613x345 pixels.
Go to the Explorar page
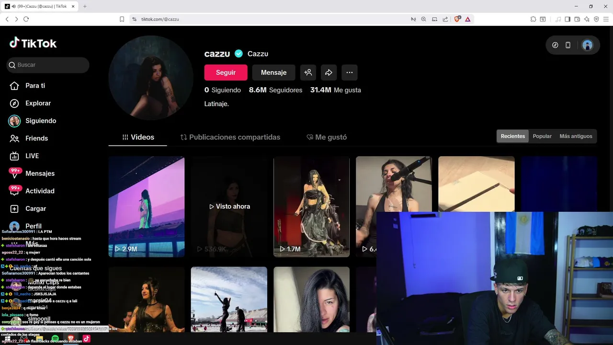(x=30, y=103)
